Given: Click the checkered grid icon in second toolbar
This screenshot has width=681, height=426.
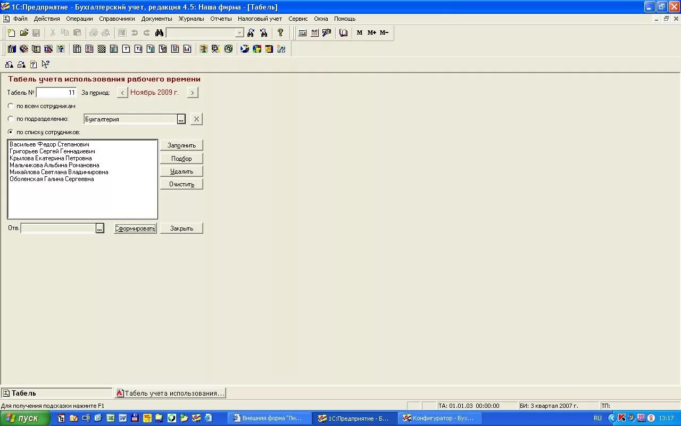Looking at the screenshot, I should coord(102,49).
